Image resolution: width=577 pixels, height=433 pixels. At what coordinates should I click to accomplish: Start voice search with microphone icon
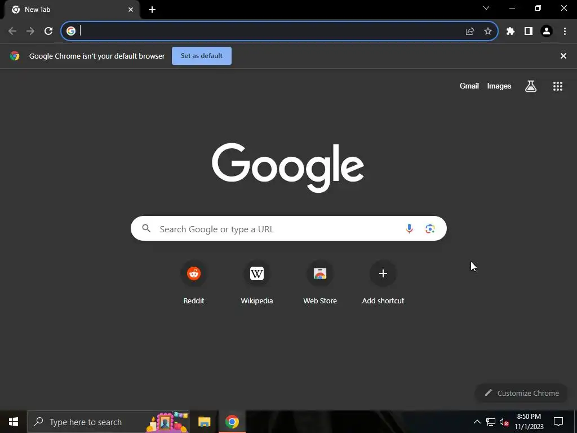coord(409,229)
